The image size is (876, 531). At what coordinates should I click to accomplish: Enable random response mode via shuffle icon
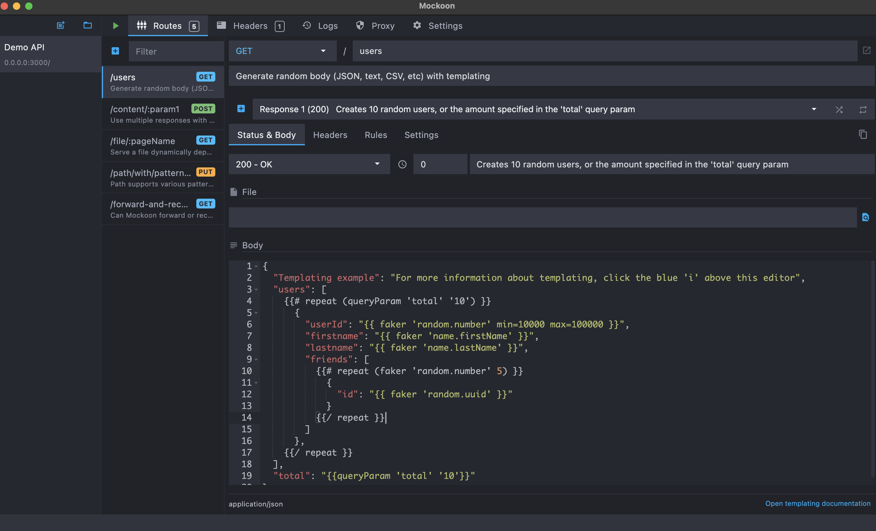[x=839, y=109]
